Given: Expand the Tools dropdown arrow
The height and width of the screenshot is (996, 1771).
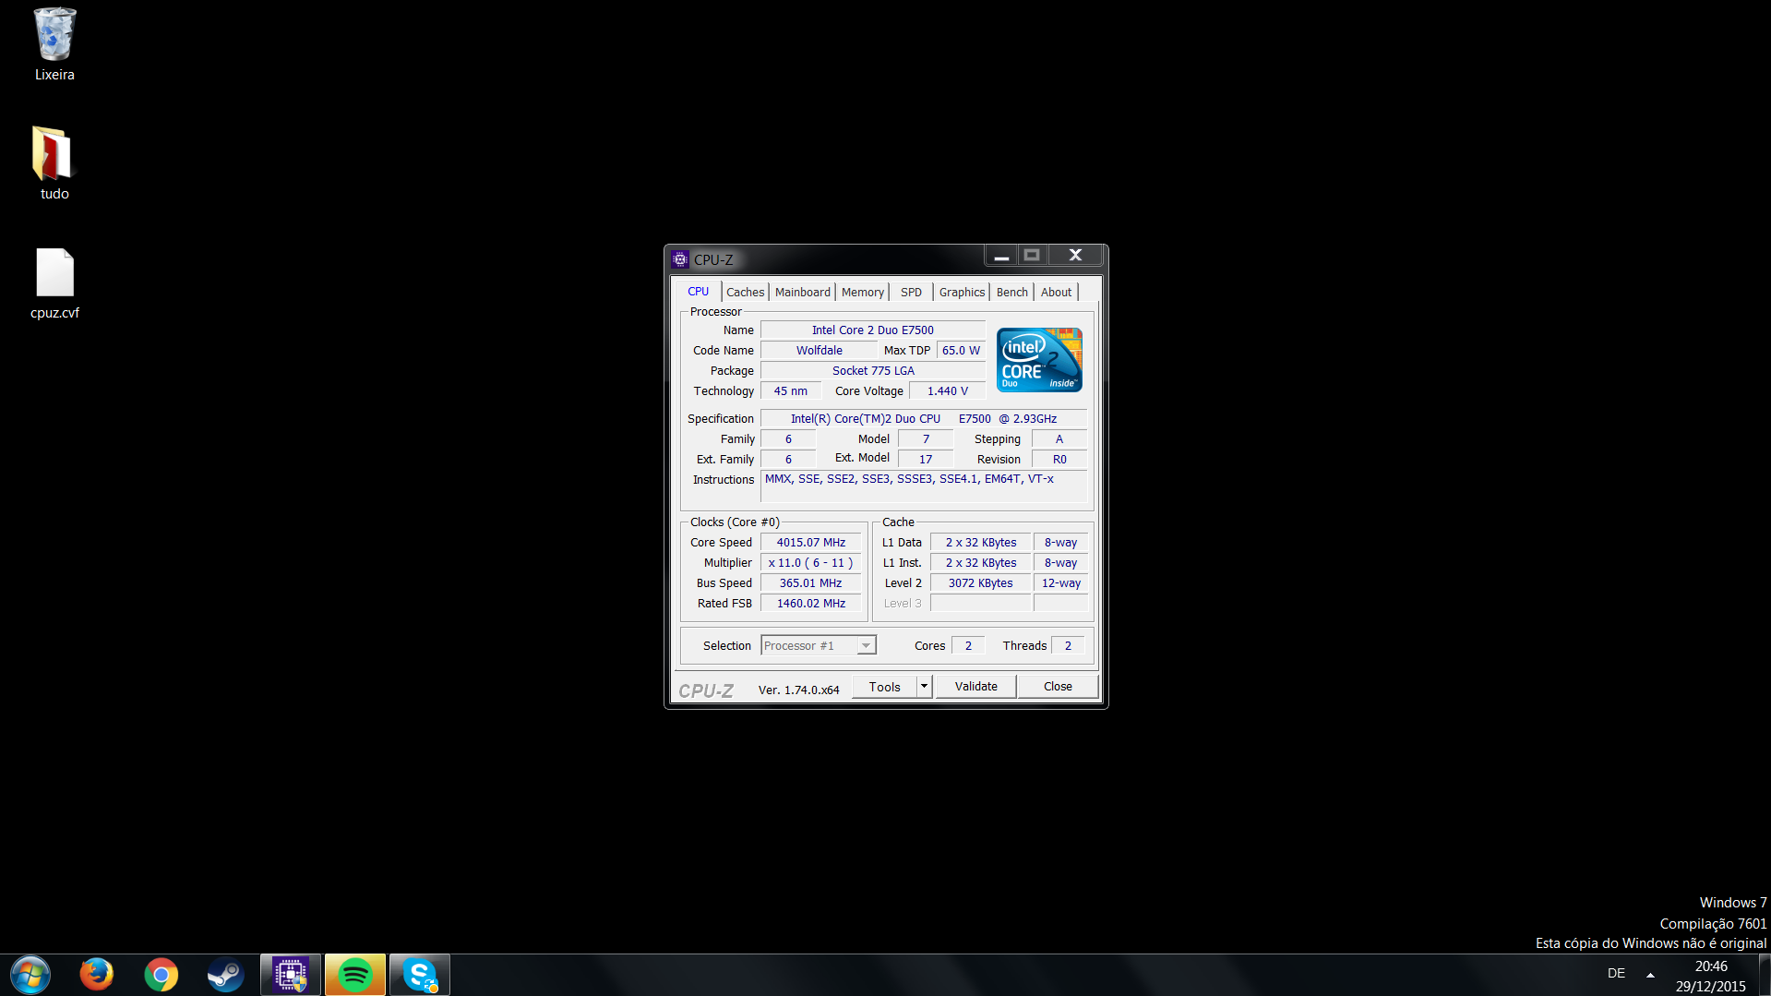Looking at the screenshot, I should coord(924,687).
